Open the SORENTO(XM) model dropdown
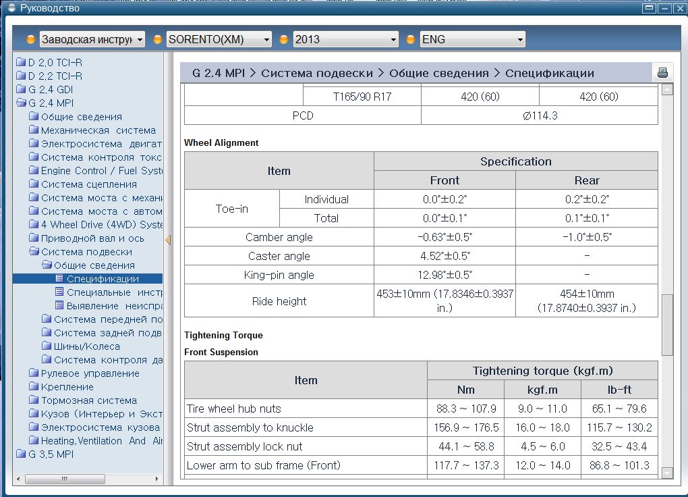The height and width of the screenshot is (497, 688). 219,39
